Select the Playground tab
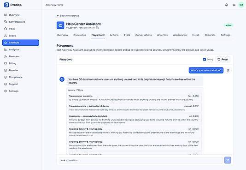Image resolution: width=246 pixels, height=170 pixels. (x=98, y=35)
